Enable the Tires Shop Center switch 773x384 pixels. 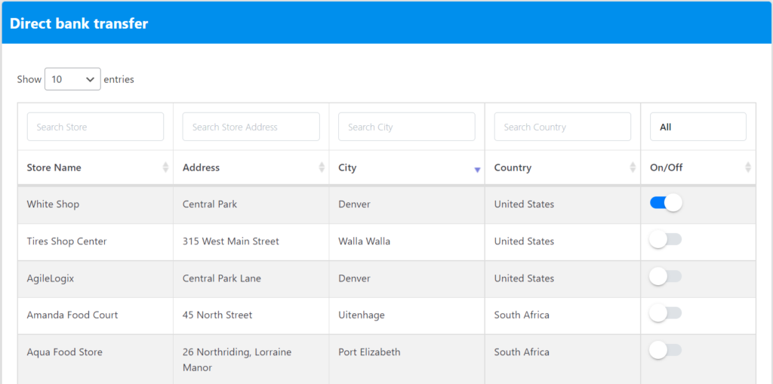click(x=666, y=240)
